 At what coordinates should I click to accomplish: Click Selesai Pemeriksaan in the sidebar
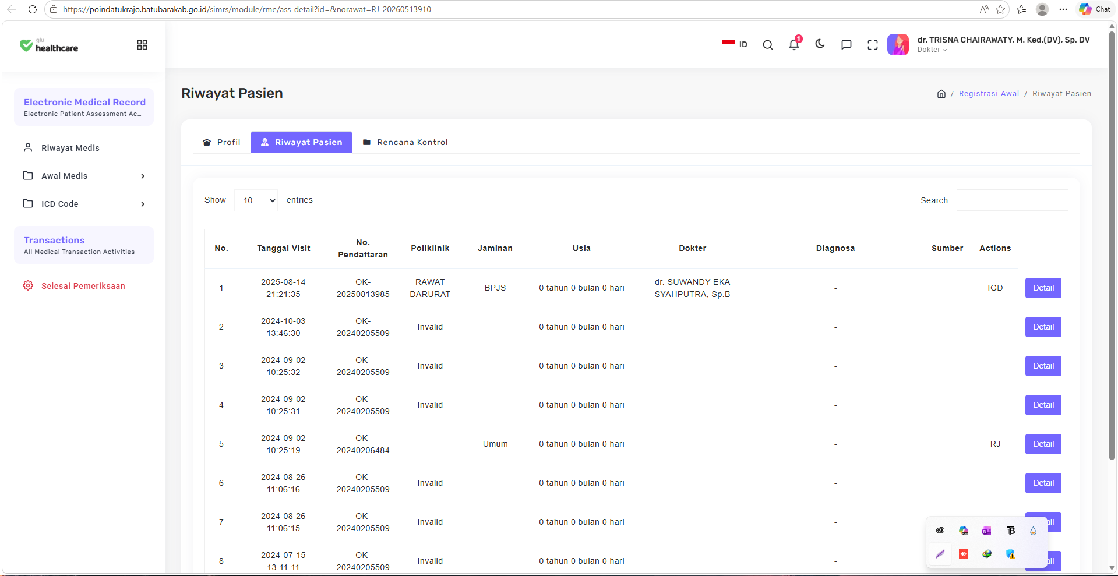[x=84, y=286]
